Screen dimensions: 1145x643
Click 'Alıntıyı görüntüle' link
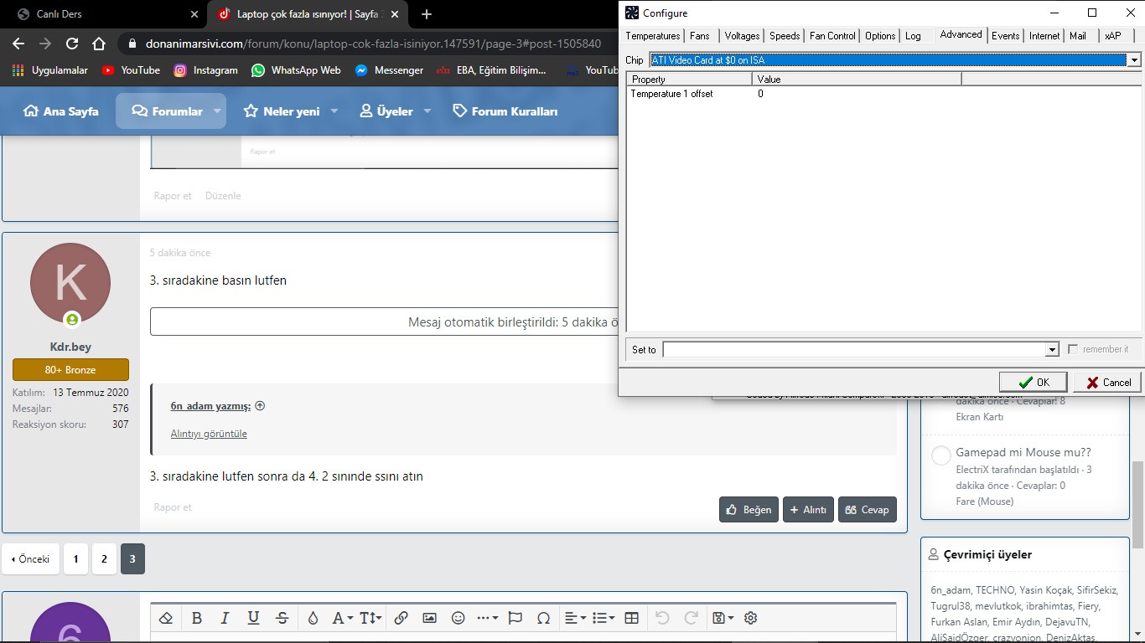[209, 434]
